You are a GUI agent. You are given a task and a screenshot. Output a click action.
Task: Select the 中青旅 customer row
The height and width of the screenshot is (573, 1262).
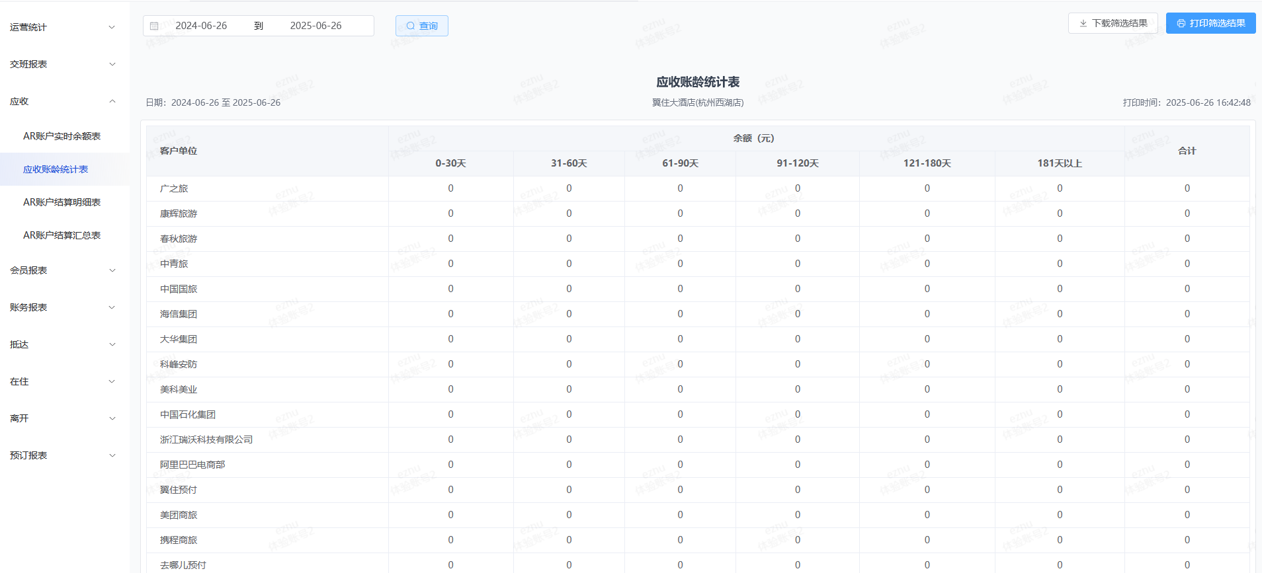click(698, 264)
